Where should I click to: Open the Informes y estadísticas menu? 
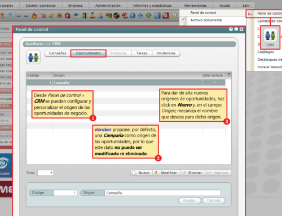point(152,6)
